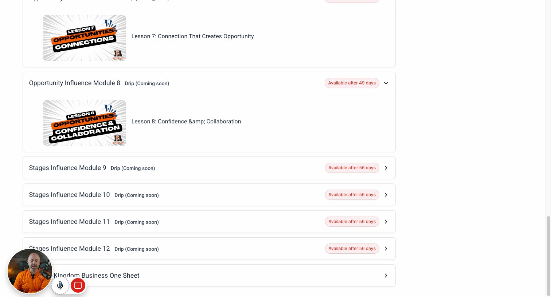Open Lesson 8: Confidence & Collaboration title

click(x=186, y=122)
